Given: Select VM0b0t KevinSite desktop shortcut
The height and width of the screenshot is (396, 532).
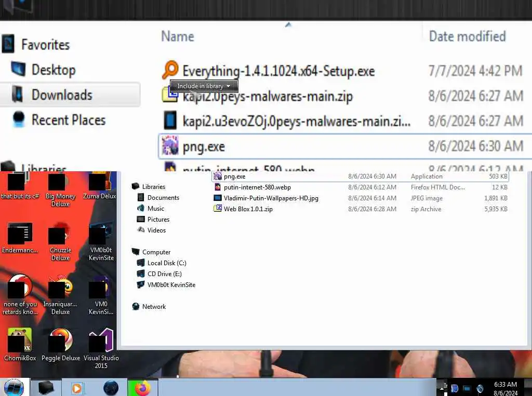Looking at the screenshot, I should point(101,242).
